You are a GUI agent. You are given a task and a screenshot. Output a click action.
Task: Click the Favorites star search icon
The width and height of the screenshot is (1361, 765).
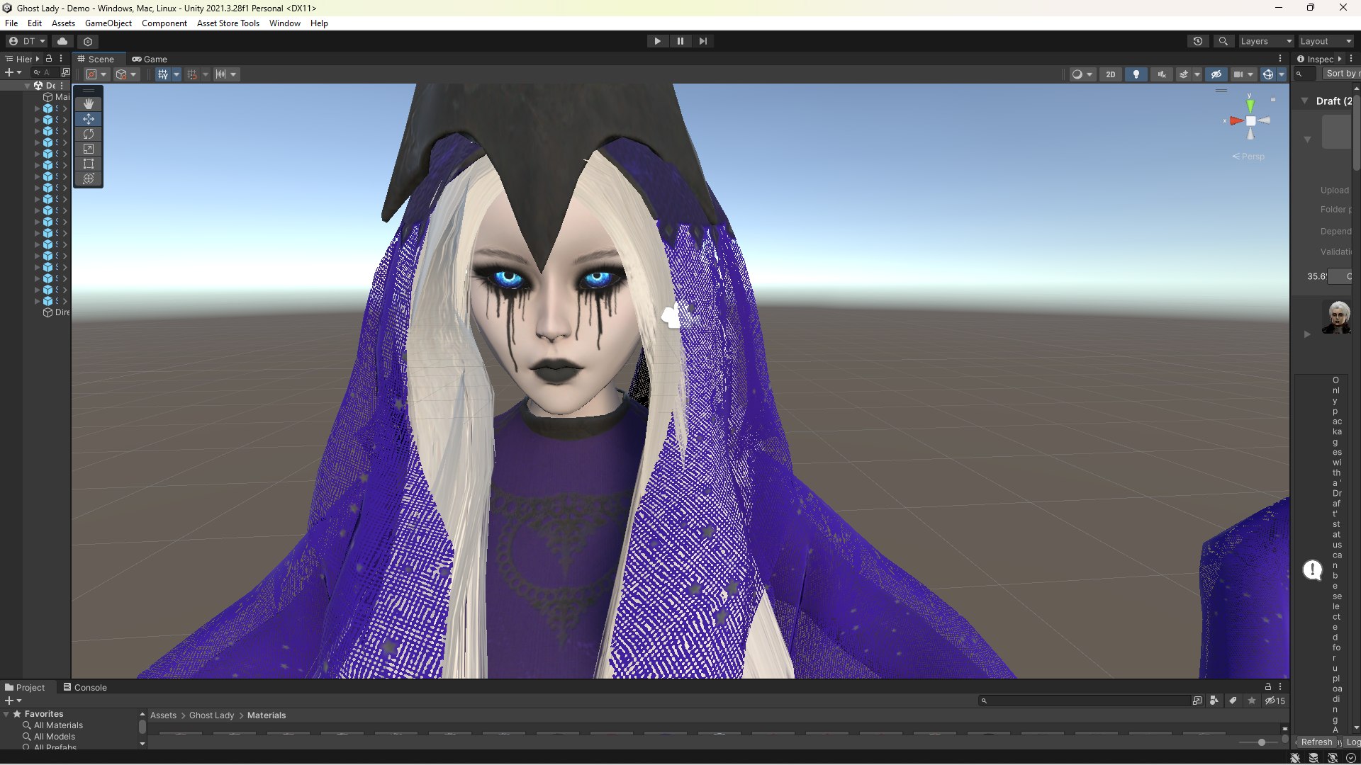coord(1252,701)
